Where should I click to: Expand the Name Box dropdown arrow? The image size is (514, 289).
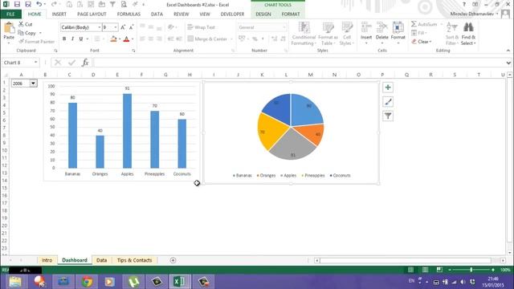pyautogui.click(x=35, y=63)
